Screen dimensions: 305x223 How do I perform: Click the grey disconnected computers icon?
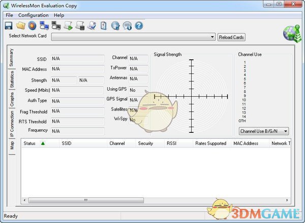click(56, 26)
